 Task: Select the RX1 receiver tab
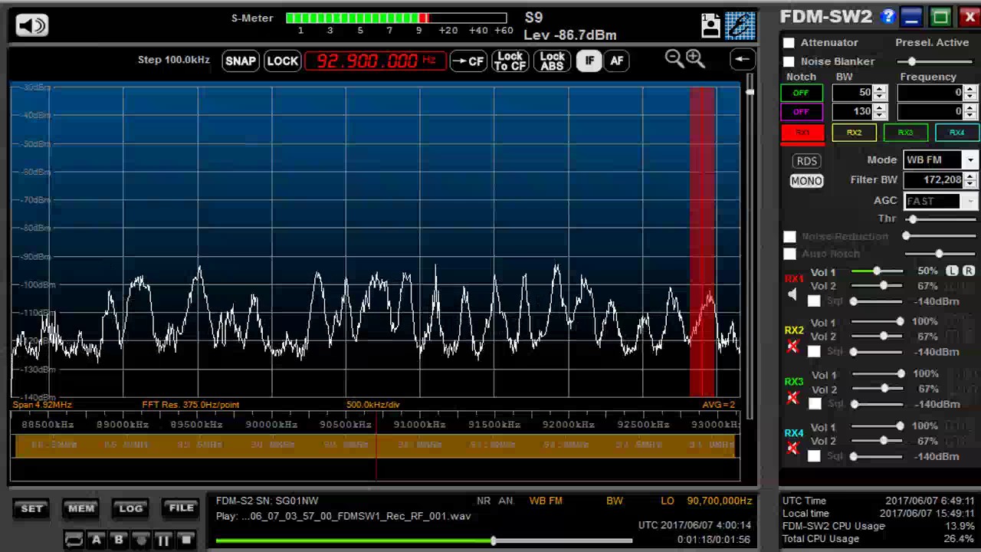[x=802, y=133]
